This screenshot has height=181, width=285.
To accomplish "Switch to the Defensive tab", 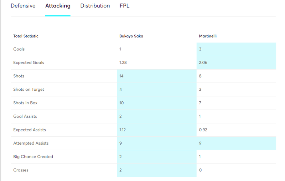I will tap(23, 6).
